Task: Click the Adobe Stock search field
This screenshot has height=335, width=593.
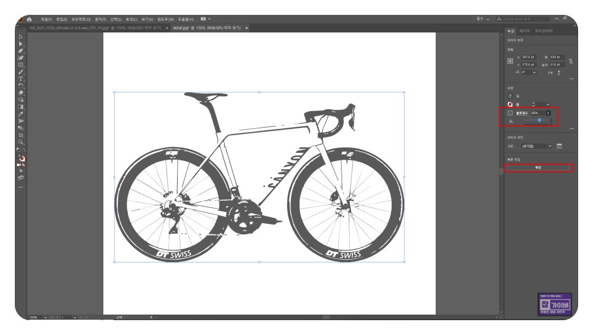Action: (x=523, y=19)
